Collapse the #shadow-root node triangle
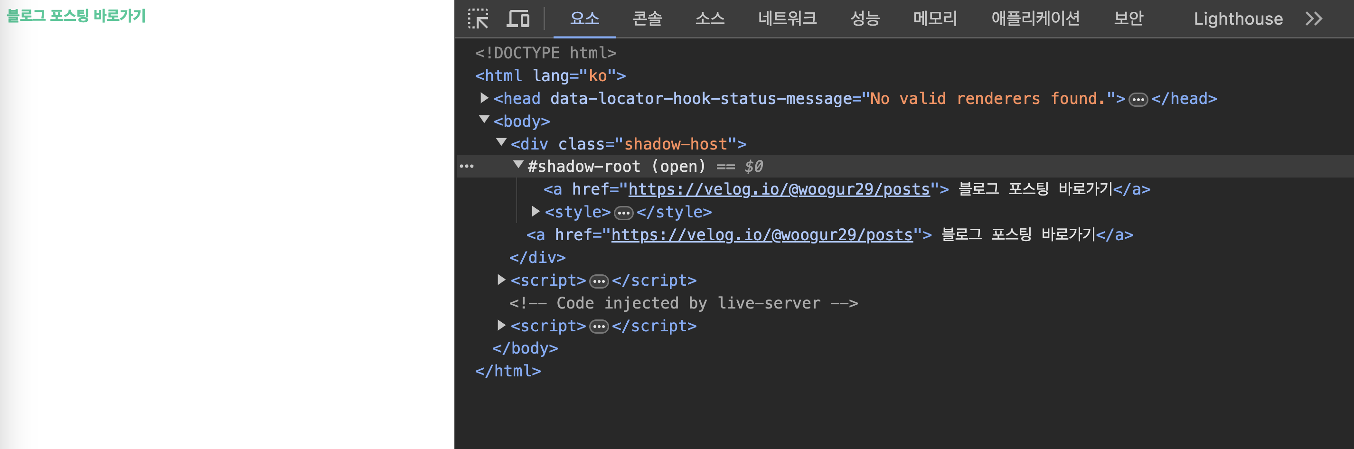Screen dimensions: 1354x449 coord(518,165)
